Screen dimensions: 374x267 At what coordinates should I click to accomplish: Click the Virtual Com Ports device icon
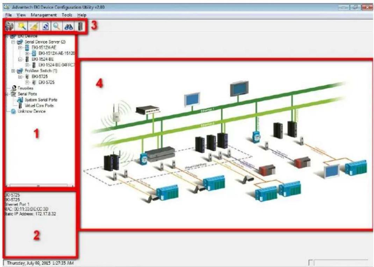pos(21,105)
